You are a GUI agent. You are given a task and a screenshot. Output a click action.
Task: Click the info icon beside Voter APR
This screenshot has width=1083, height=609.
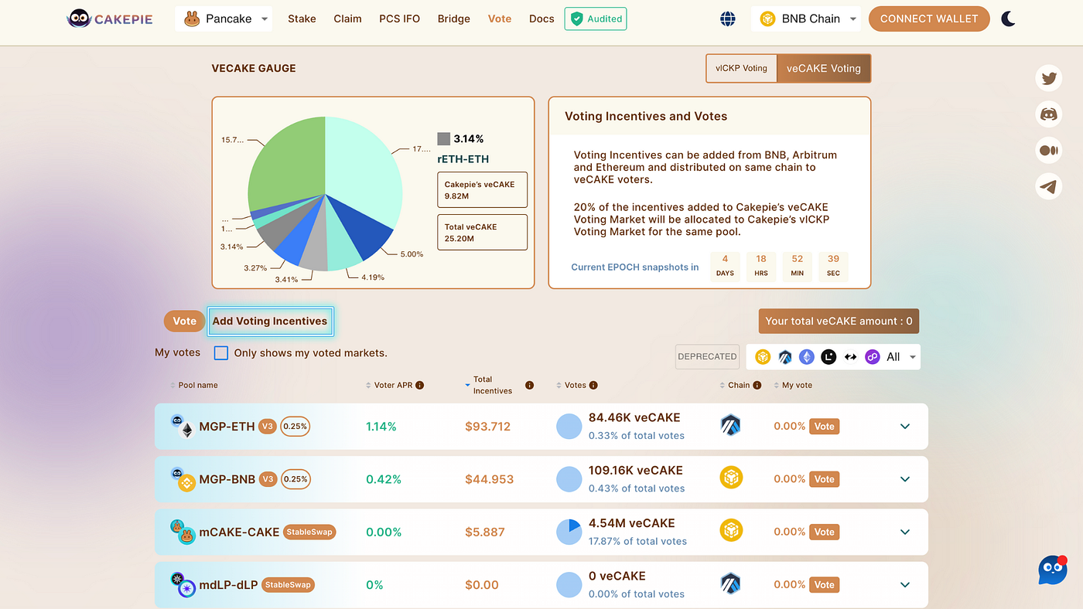pos(420,385)
